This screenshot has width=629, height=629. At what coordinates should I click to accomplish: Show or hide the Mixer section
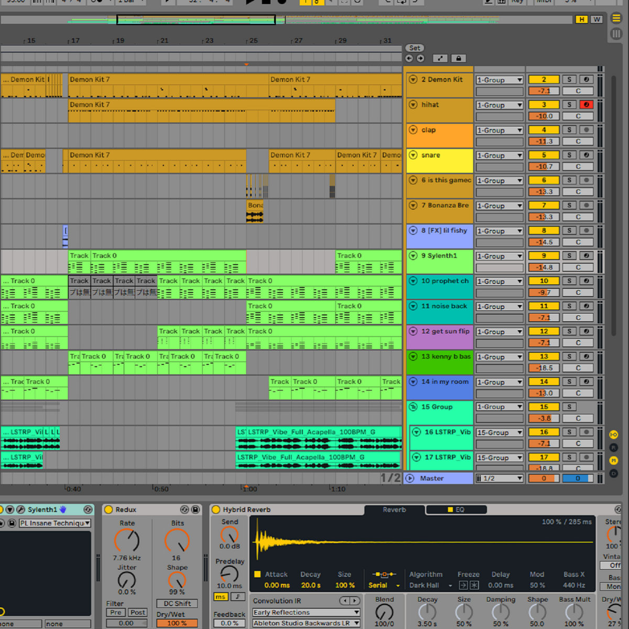[x=613, y=460]
